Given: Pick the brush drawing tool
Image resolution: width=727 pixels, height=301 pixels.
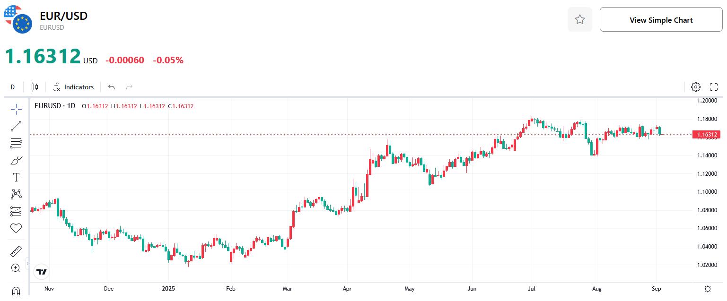Looking at the screenshot, I should coord(16,160).
